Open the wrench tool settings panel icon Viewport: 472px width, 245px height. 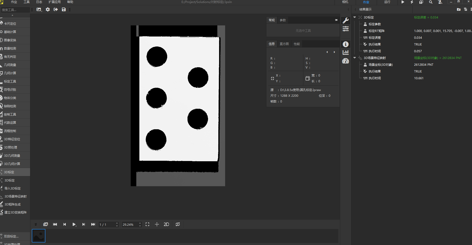(346, 20)
